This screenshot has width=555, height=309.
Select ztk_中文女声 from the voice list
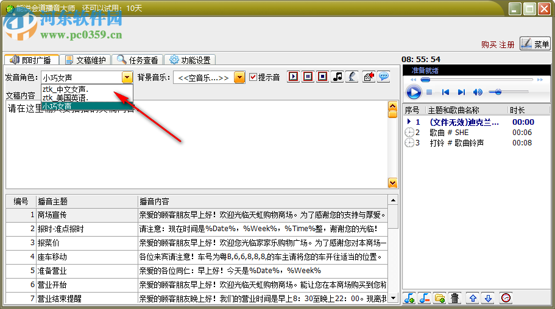[87, 89]
